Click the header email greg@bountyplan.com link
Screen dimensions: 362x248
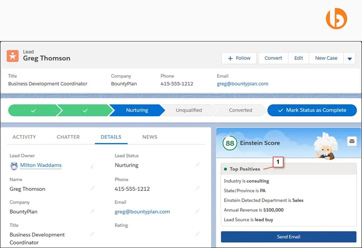(x=243, y=84)
